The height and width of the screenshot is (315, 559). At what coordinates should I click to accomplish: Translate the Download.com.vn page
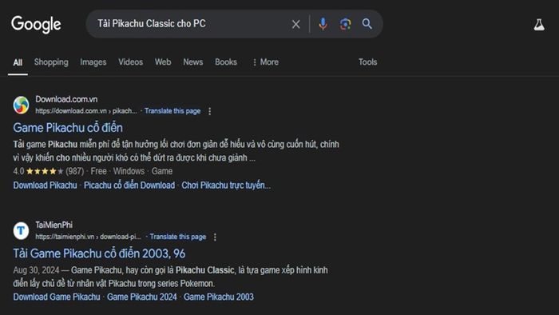pyautogui.click(x=172, y=111)
